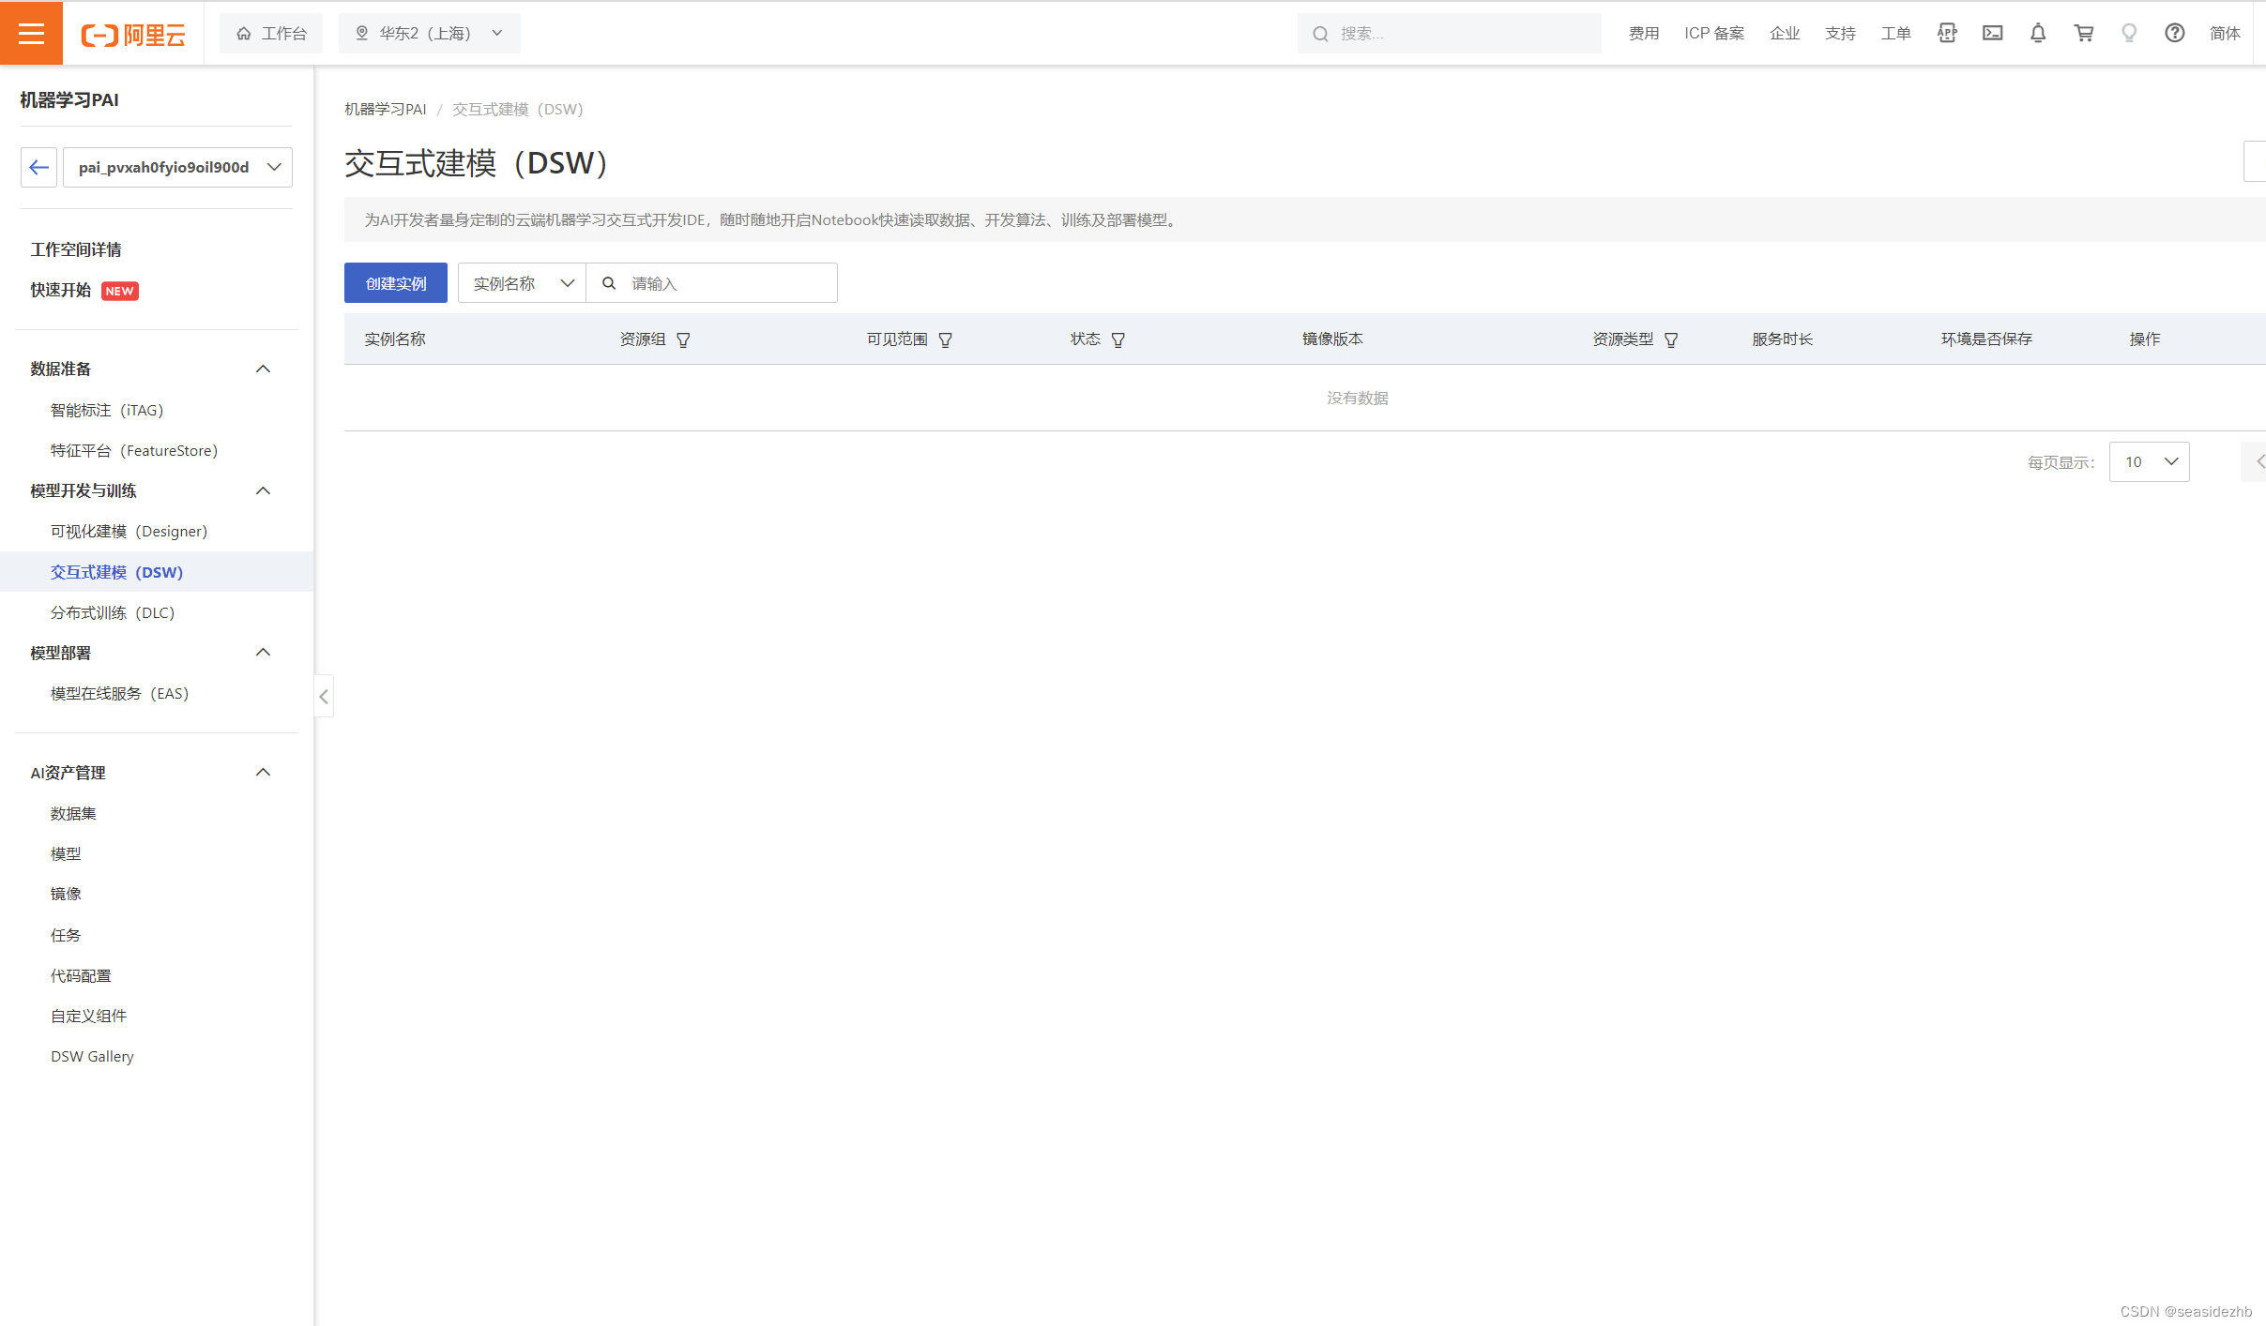
Task: Open the 工作台 home workbench
Action: (x=271, y=34)
